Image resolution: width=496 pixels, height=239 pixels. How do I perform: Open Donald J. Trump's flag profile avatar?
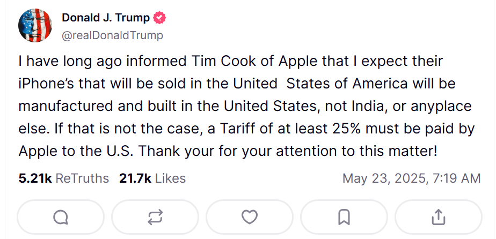coord(35,26)
